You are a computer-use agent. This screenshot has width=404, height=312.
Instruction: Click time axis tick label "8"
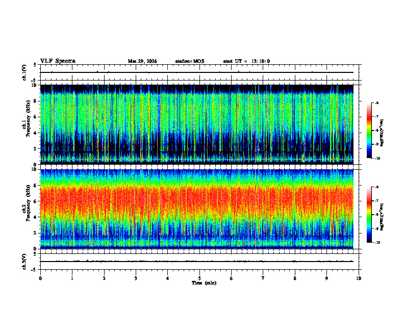point(295,278)
